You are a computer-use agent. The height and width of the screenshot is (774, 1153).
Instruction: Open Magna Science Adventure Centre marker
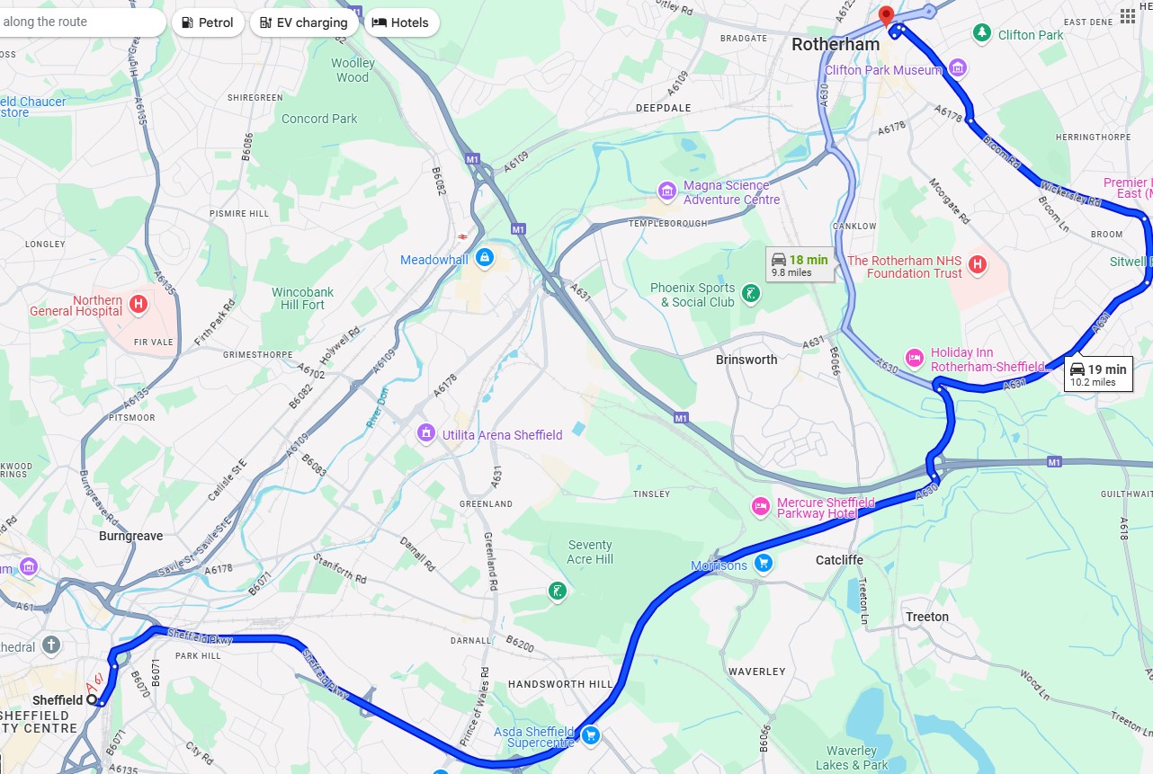(x=667, y=191)
